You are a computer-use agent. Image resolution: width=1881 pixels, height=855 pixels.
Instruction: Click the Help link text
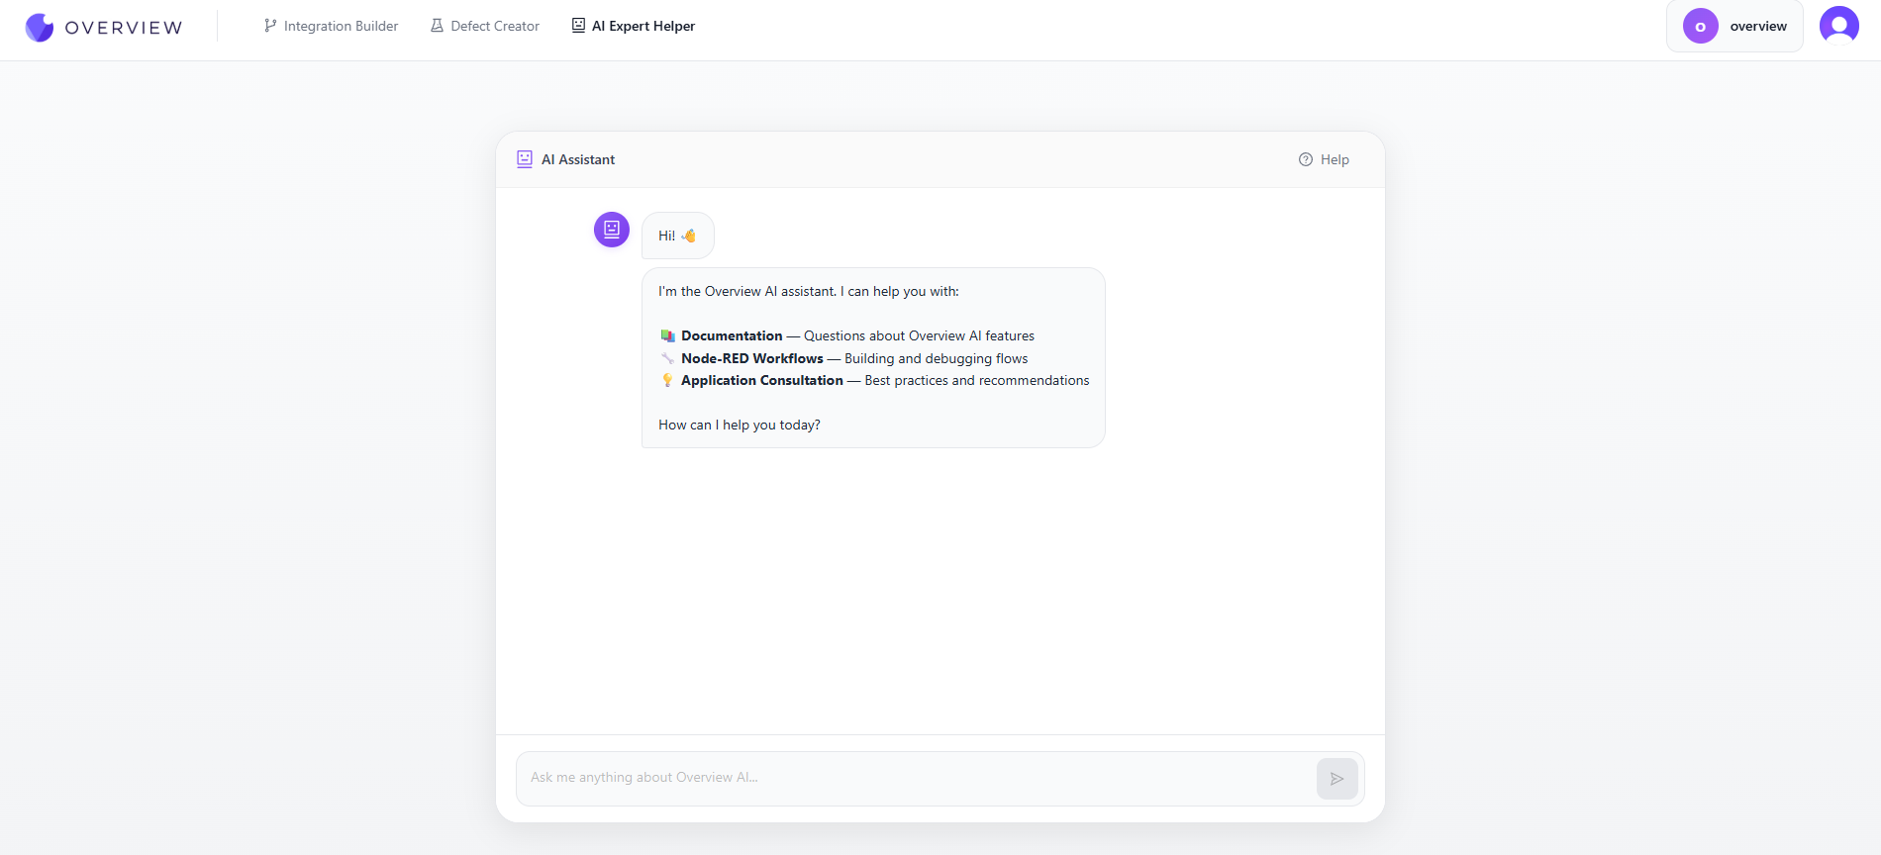coord(1335,159)
